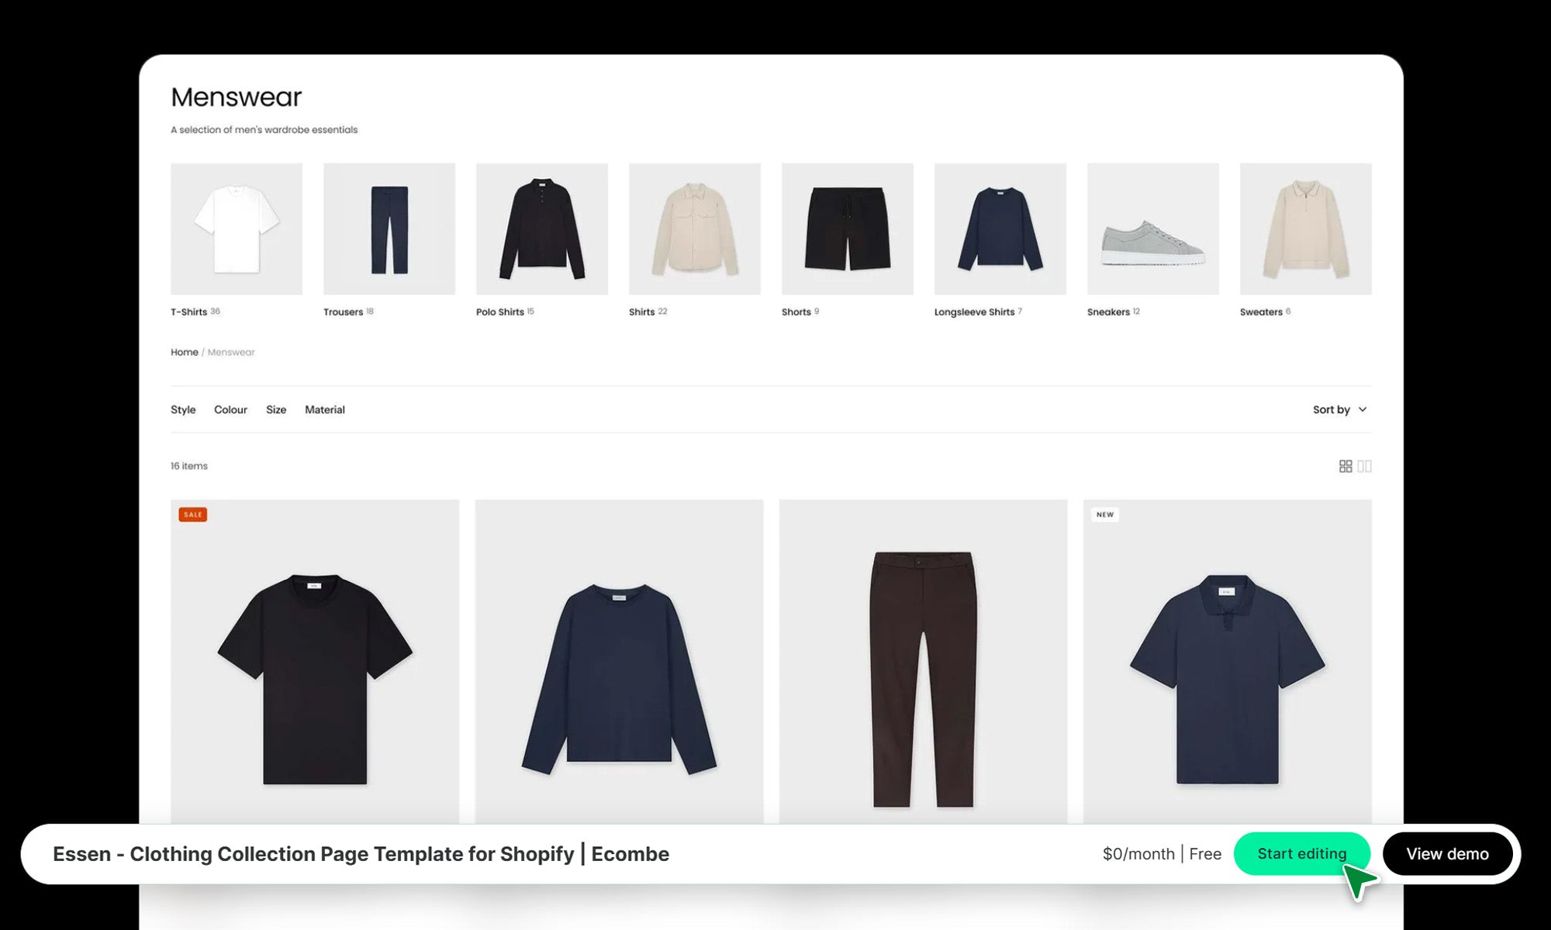
Task: Go to Home breadcrumb link
Action: 185,352
